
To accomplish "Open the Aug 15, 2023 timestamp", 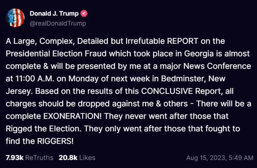I will pos(220,158).
